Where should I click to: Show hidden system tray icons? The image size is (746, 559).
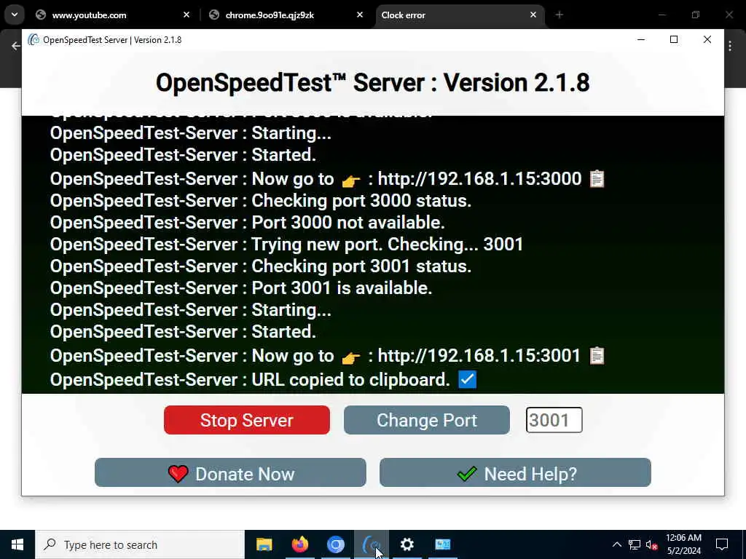tap(616, 544)
